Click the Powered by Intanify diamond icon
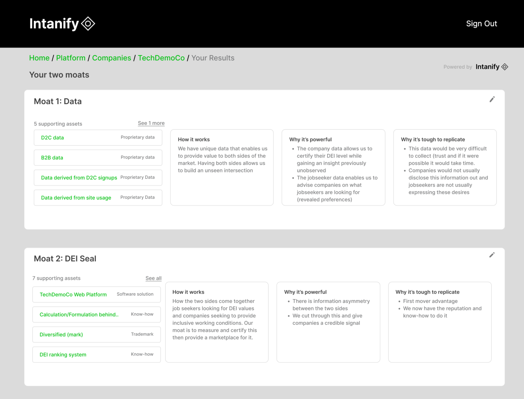524x399 pixels. pyautogui.click(x=505, y=67)
